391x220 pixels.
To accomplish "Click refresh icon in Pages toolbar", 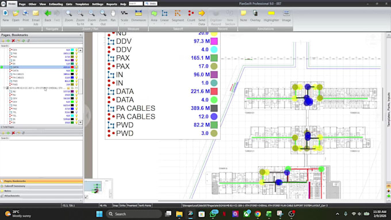I will pyautogui.click(x=23, y=41).
